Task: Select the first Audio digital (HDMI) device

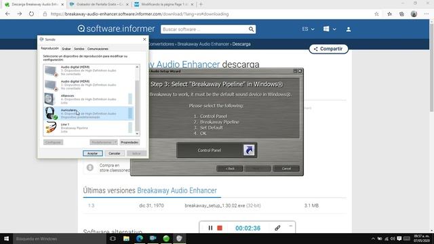Action: tap(89, 70)
